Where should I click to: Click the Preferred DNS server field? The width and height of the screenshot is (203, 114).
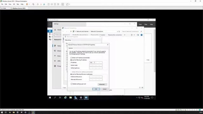96,77
